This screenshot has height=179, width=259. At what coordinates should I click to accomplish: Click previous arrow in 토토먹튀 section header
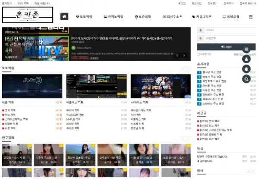click(183, 69)
